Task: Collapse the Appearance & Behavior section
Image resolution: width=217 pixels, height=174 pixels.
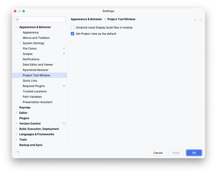Action: click(17, 27)
